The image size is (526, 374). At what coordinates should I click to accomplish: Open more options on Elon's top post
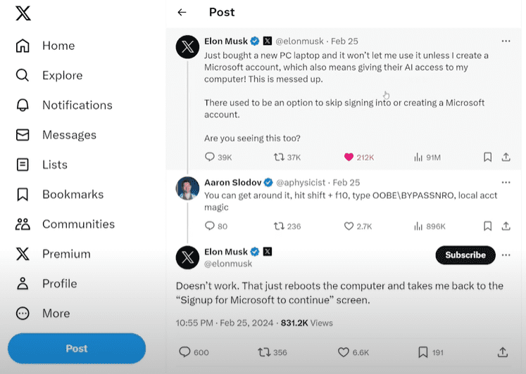click(x=506, y=41)
